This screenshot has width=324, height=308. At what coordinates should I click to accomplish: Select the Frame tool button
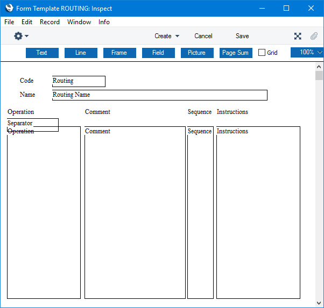click(x=119, y=53)
